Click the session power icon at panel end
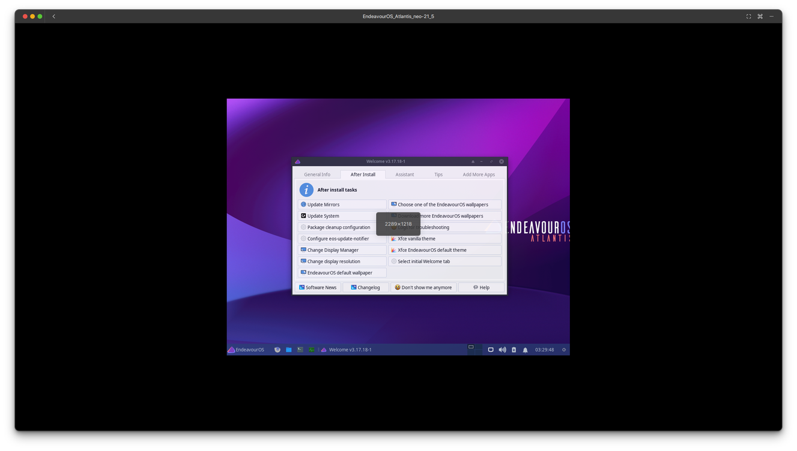The width and height of the screenshot is (797, 451). 564,350
